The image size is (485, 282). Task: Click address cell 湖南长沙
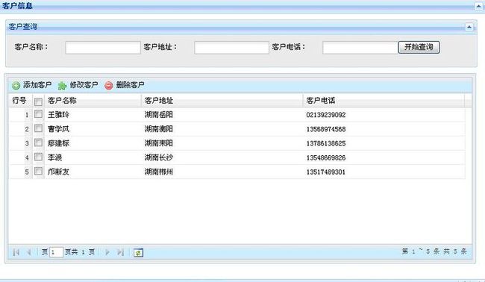[x=159, y=157]
